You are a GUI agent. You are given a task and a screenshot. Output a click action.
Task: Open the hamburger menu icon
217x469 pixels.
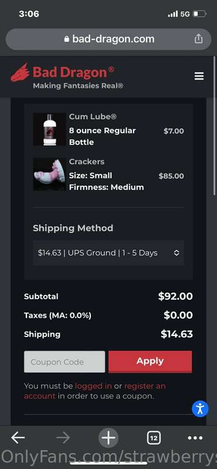199,76
